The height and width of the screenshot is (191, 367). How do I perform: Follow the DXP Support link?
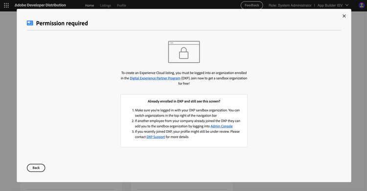coord(156,137)
